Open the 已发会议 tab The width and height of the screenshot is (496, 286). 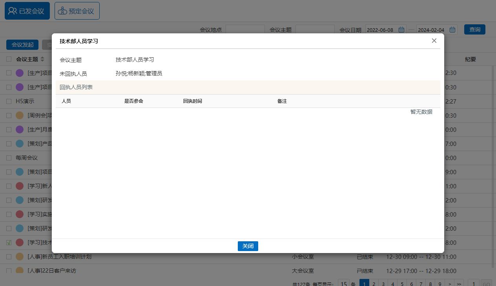tap(27, 11)
